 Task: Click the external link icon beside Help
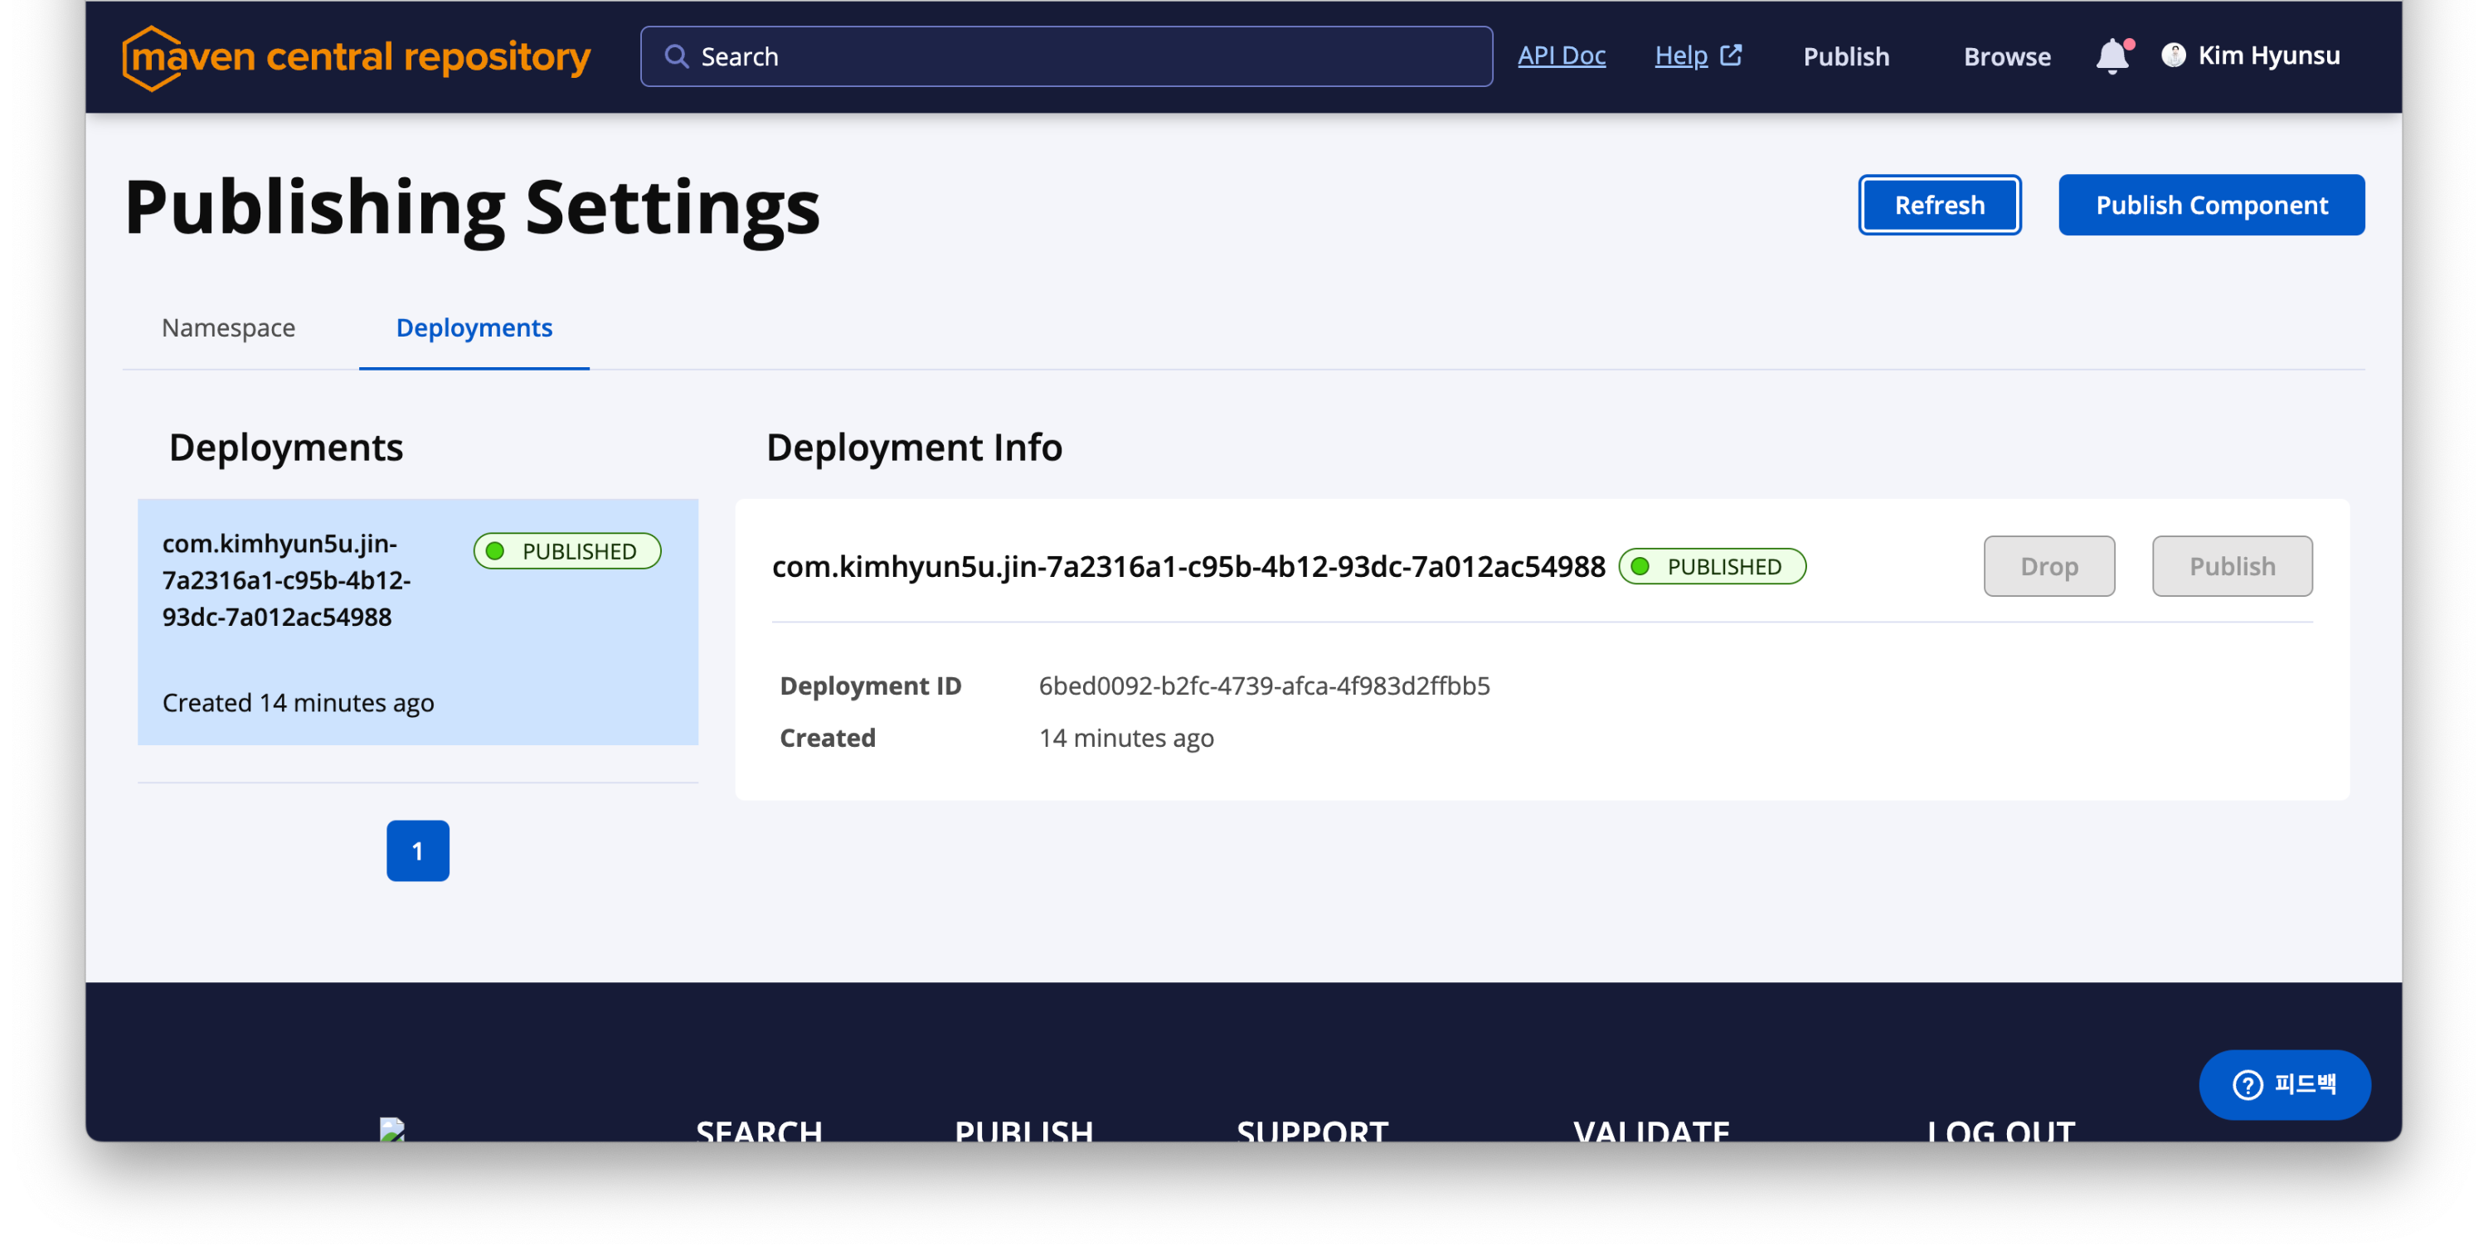coord(1731,55)
